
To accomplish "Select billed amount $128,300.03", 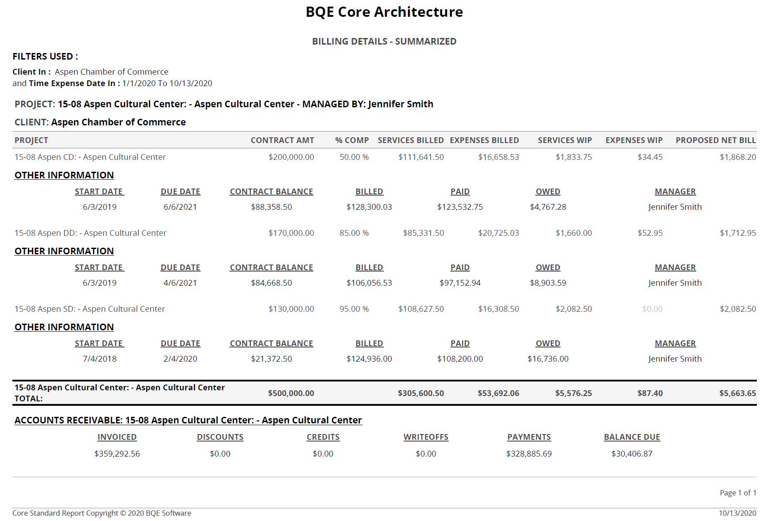I will [x=369, y=207].
